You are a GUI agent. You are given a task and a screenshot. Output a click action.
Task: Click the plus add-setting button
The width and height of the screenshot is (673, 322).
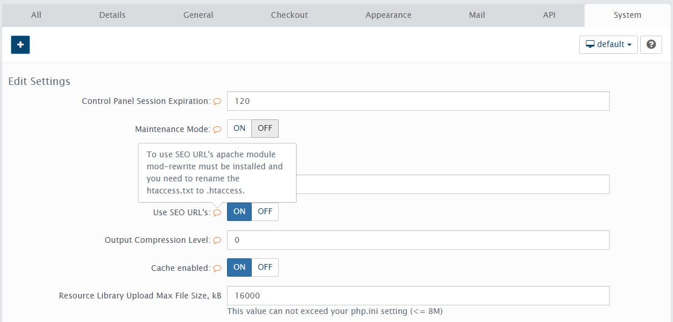coord(20,44)
